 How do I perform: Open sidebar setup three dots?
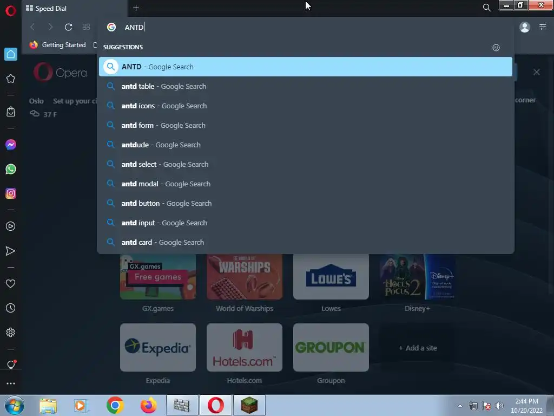(11, 383)
